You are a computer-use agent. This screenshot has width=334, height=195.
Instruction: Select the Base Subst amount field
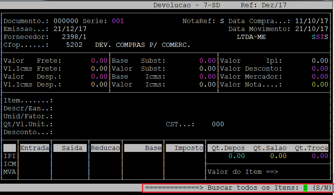(207, 61)
